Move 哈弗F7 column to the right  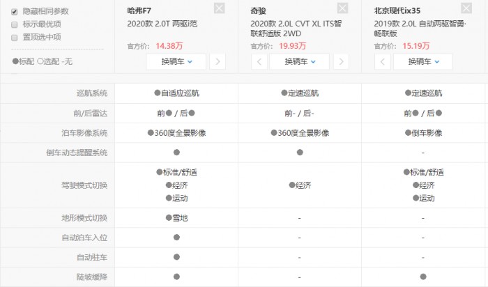pos(218,61)
